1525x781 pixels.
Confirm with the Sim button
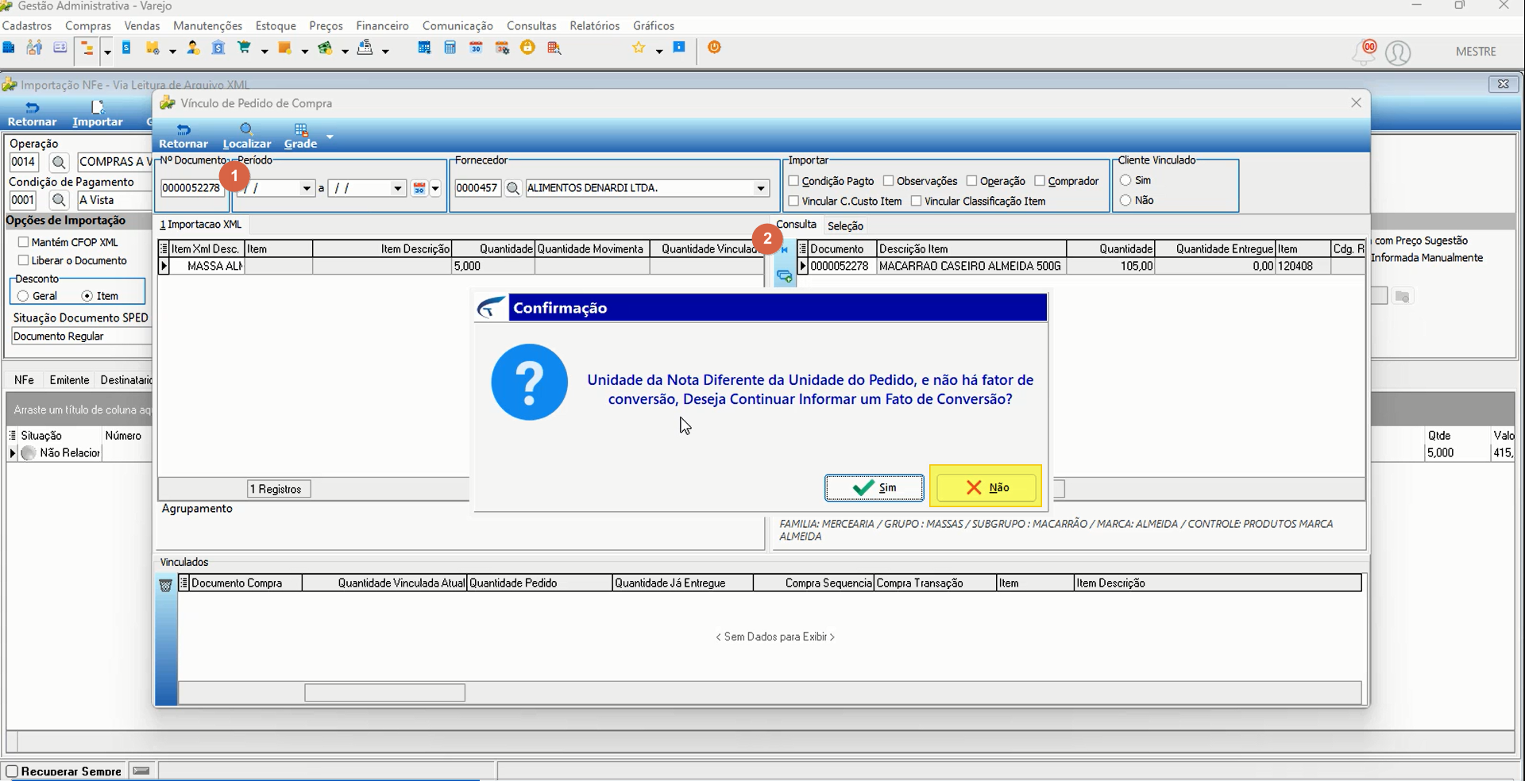click(874, 487)
